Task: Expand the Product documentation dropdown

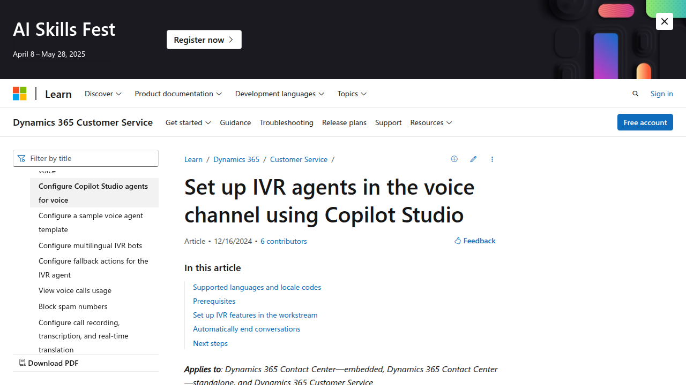Action: click(178, 94)
